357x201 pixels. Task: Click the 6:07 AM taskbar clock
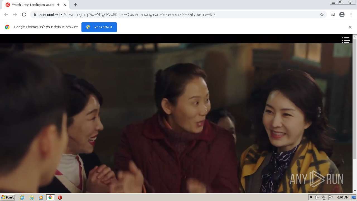pyautogui.click(x=343, y=197)
